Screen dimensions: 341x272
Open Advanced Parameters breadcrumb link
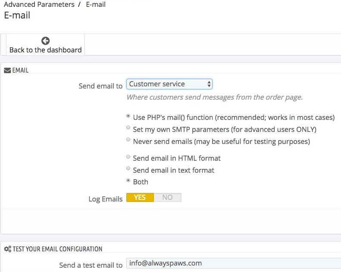(x=39, y=4)
